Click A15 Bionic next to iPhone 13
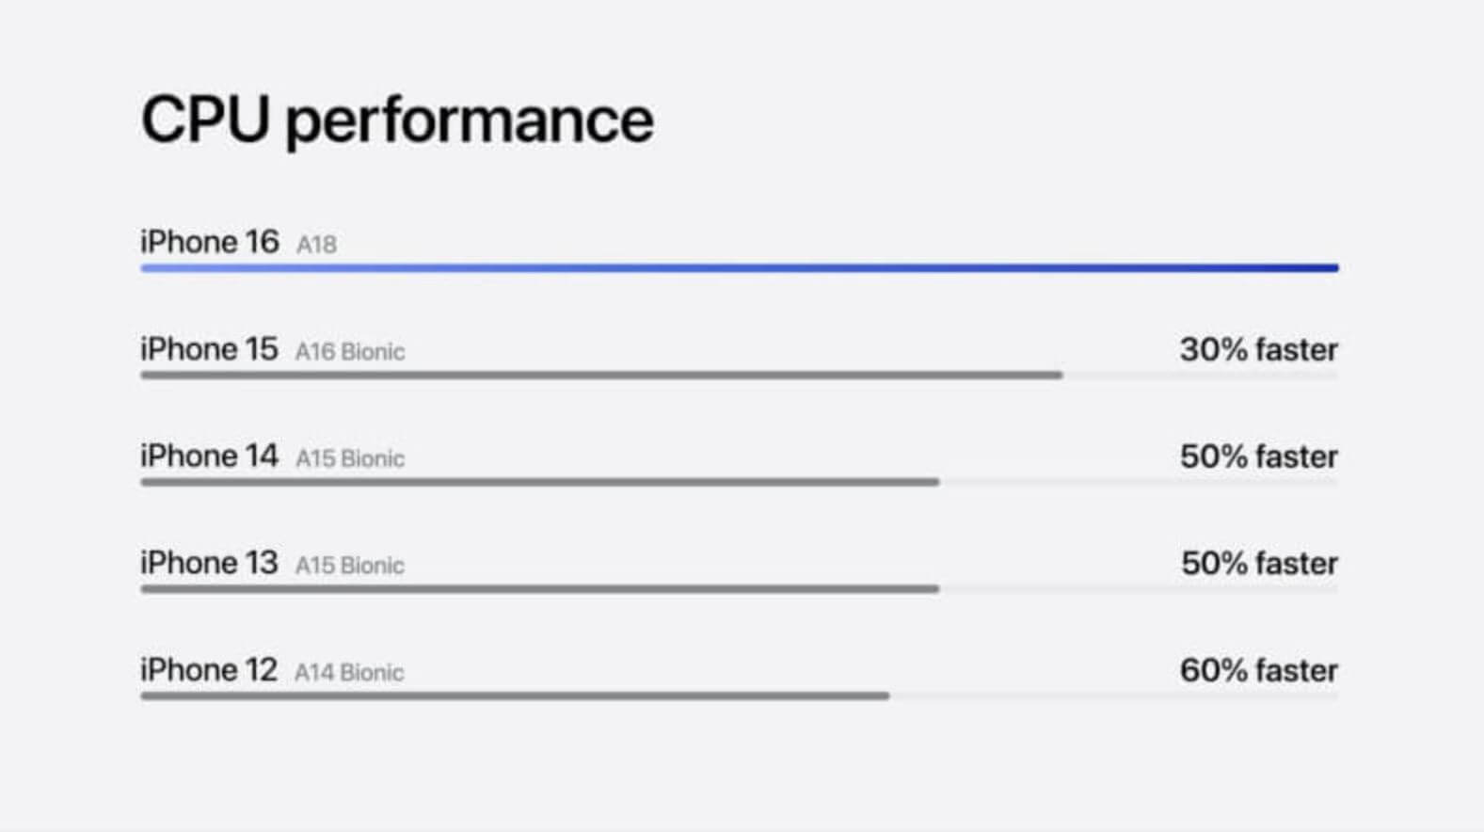 [350, 566]
